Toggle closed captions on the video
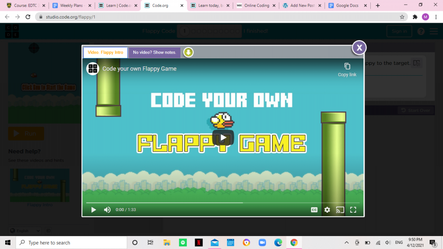Image resolution: width=443 pixels, height=249 pixels. tap(314, 210)
